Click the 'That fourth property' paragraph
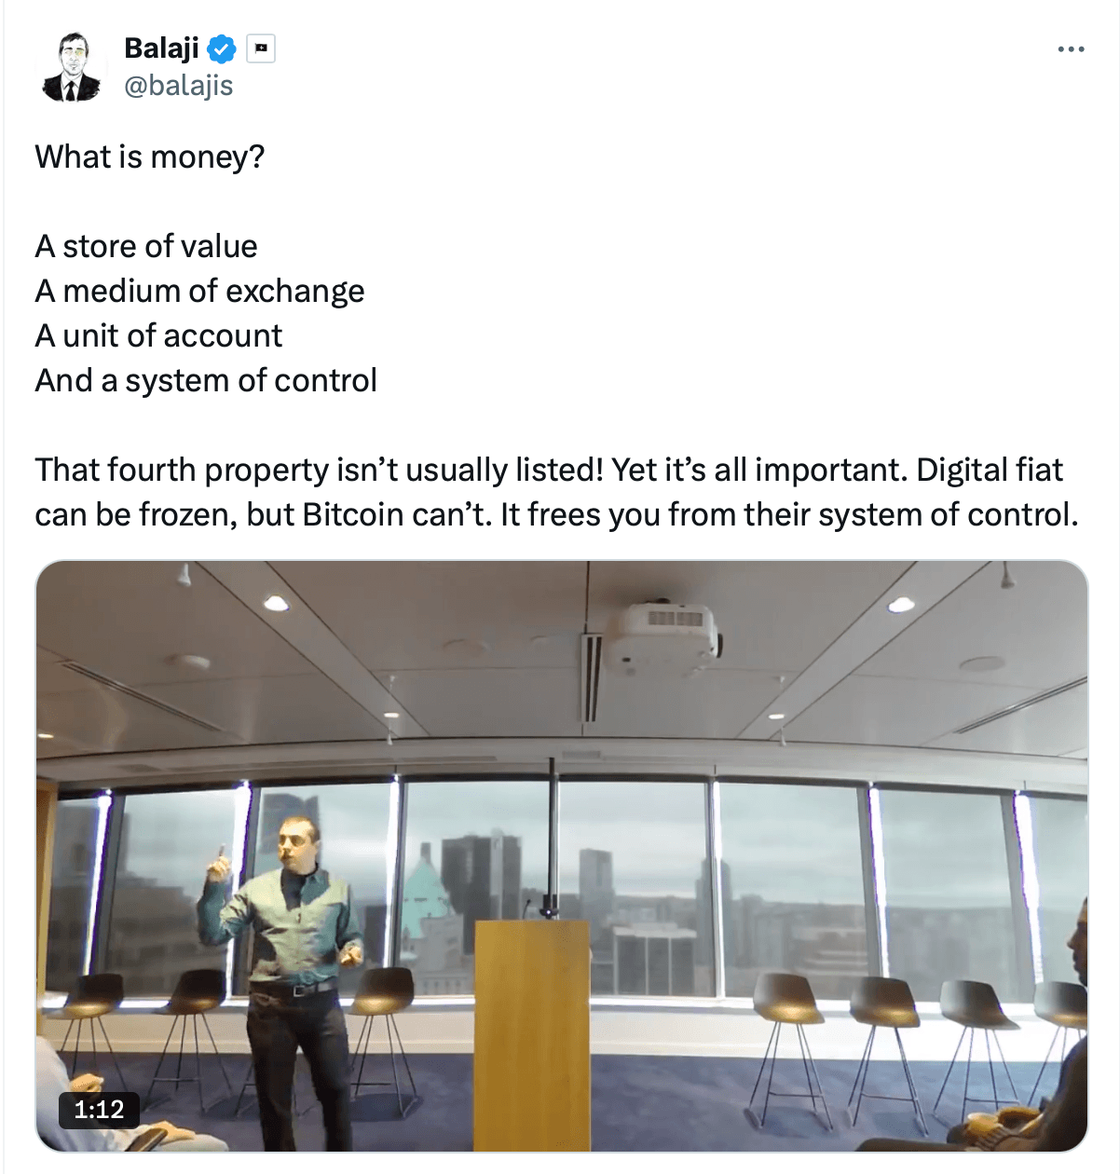Image resolution: width=1120 pixels, height=1174 pixels. [x=556, y=492]
